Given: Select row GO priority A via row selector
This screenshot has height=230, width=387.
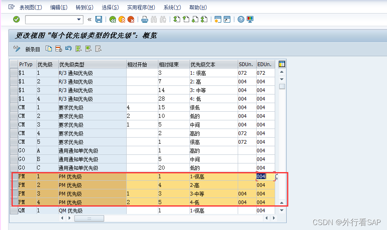Looking at the screenshot, I should (x=14, y=150).
